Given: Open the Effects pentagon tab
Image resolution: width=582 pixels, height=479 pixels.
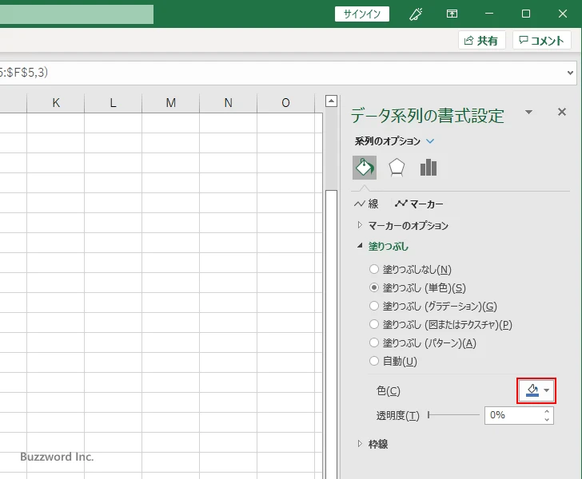Looking at the screenshot, I should point(397,168).
